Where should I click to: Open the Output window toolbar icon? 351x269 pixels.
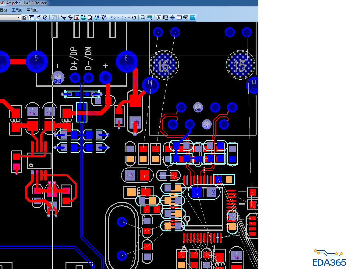159,17
